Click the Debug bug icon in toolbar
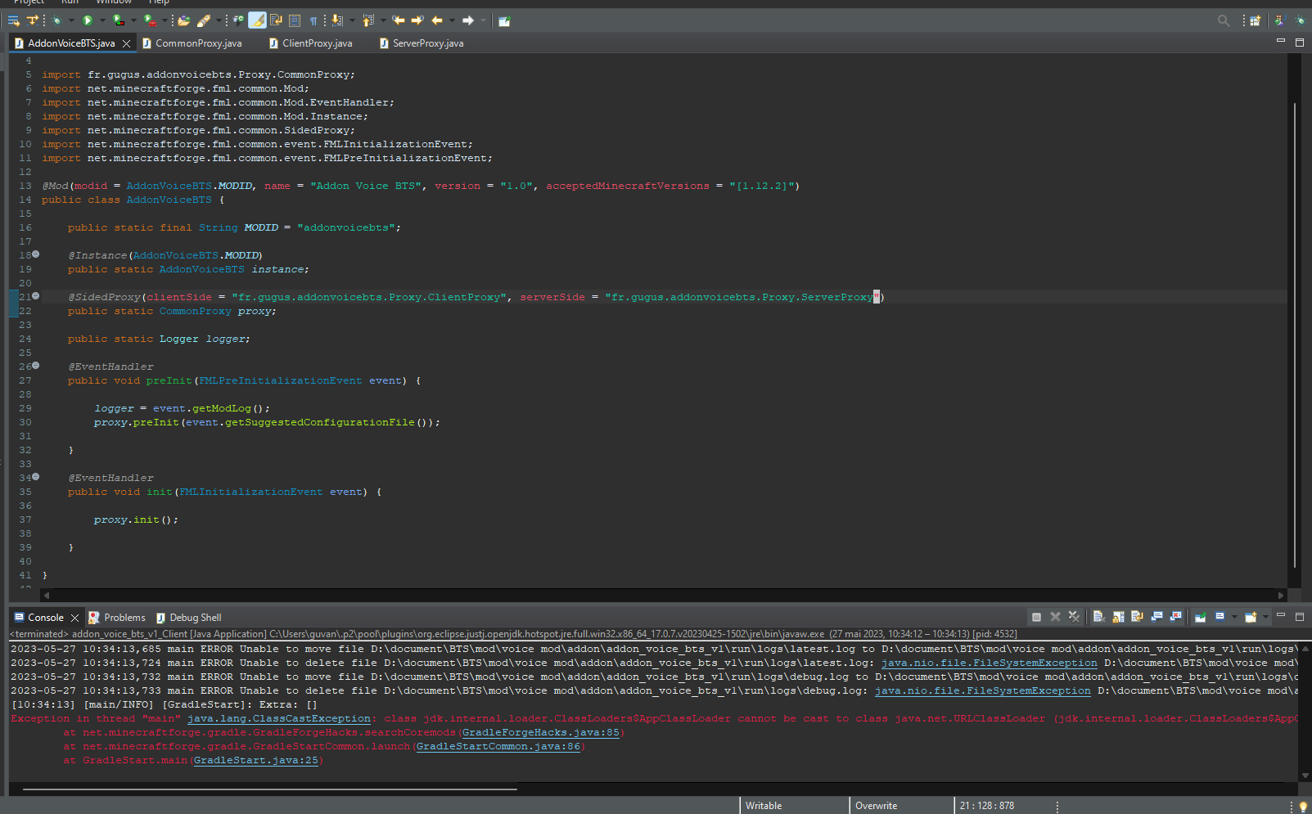 [56, 20]
